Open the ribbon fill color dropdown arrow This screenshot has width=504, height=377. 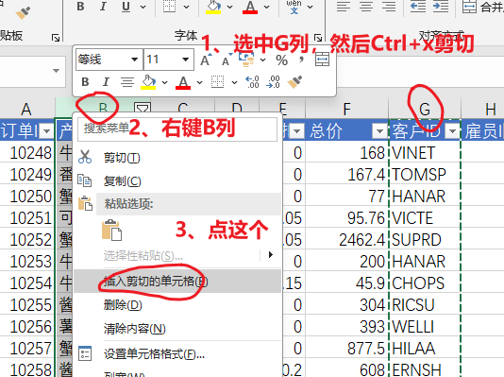pos(229,7)
